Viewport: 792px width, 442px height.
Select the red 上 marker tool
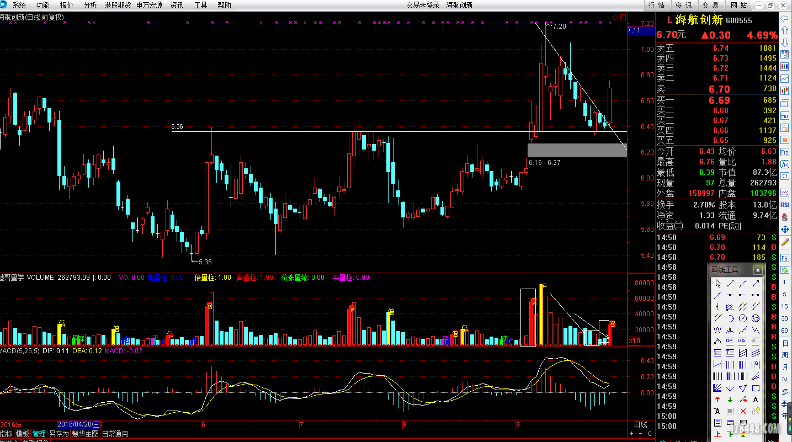coord(717,434)
